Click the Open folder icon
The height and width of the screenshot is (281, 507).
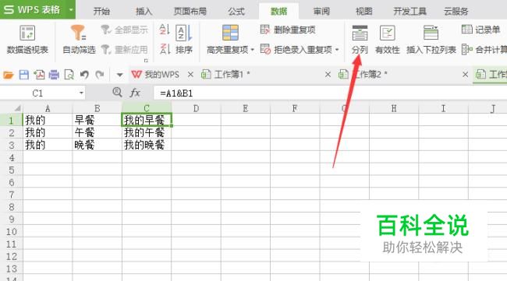pos(9,76)
